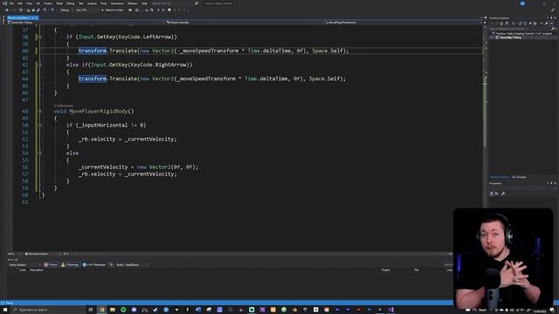Screen dimensions: 559x314
Task: Click _rb.velocity on line 52
Action: tap(97, 140)
